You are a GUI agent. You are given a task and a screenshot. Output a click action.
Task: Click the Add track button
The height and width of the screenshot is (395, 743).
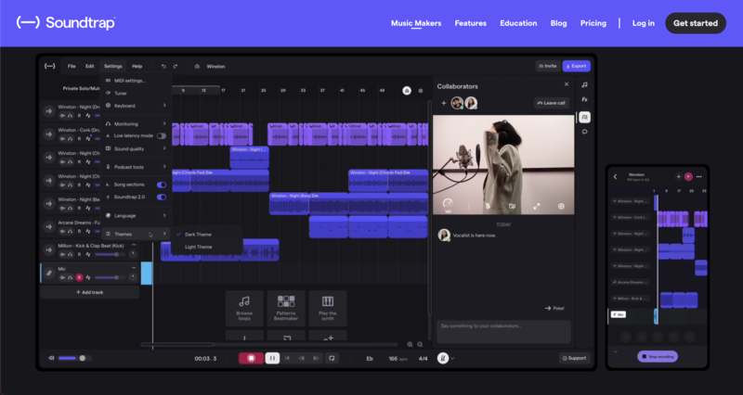90,292
